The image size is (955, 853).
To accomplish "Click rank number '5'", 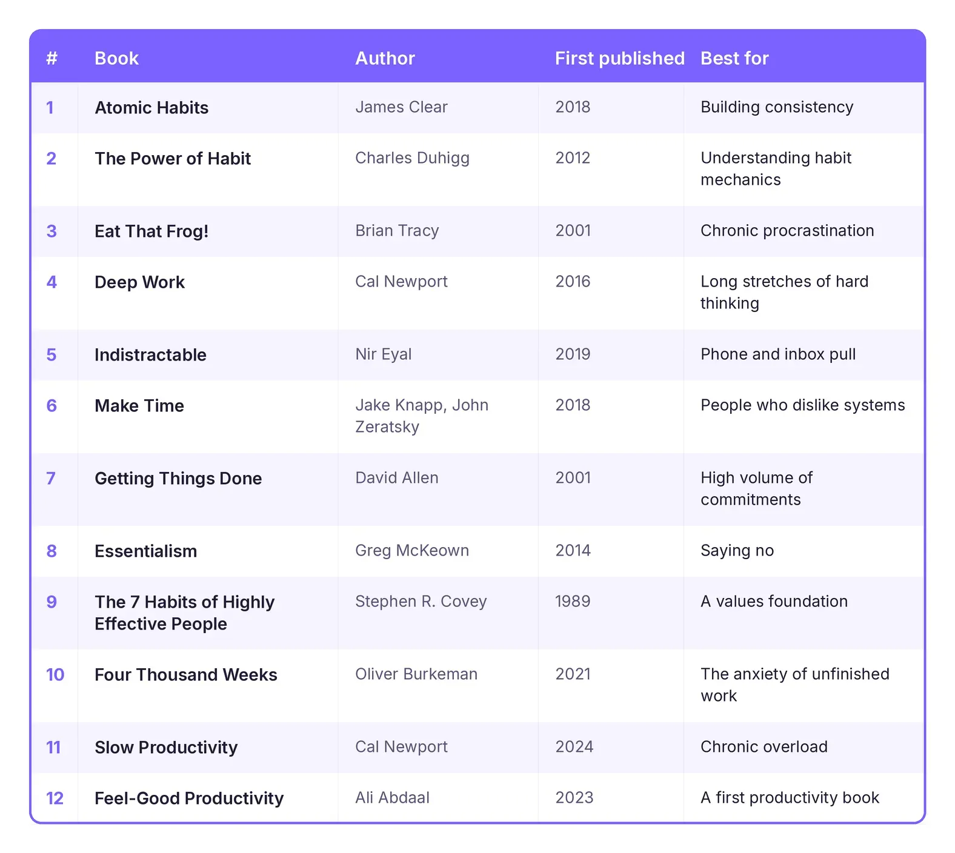I will [52, 355].
